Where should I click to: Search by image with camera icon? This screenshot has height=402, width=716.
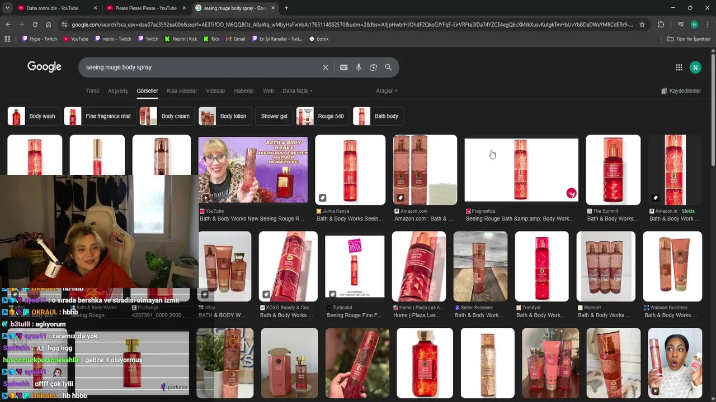(373, 68)
